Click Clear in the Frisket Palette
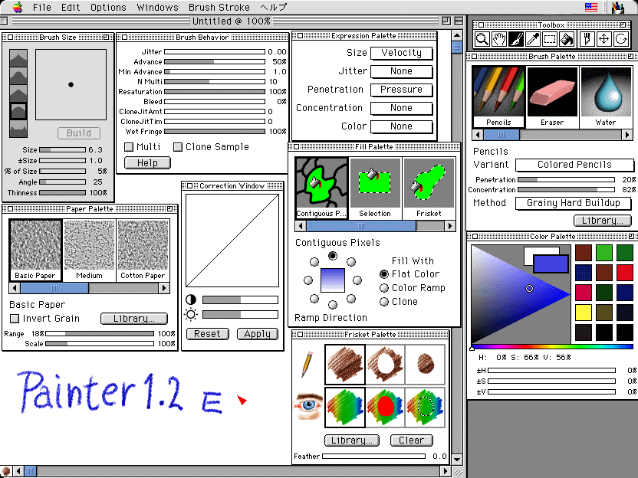Screen dimensions: 638x478 [411, 440]
